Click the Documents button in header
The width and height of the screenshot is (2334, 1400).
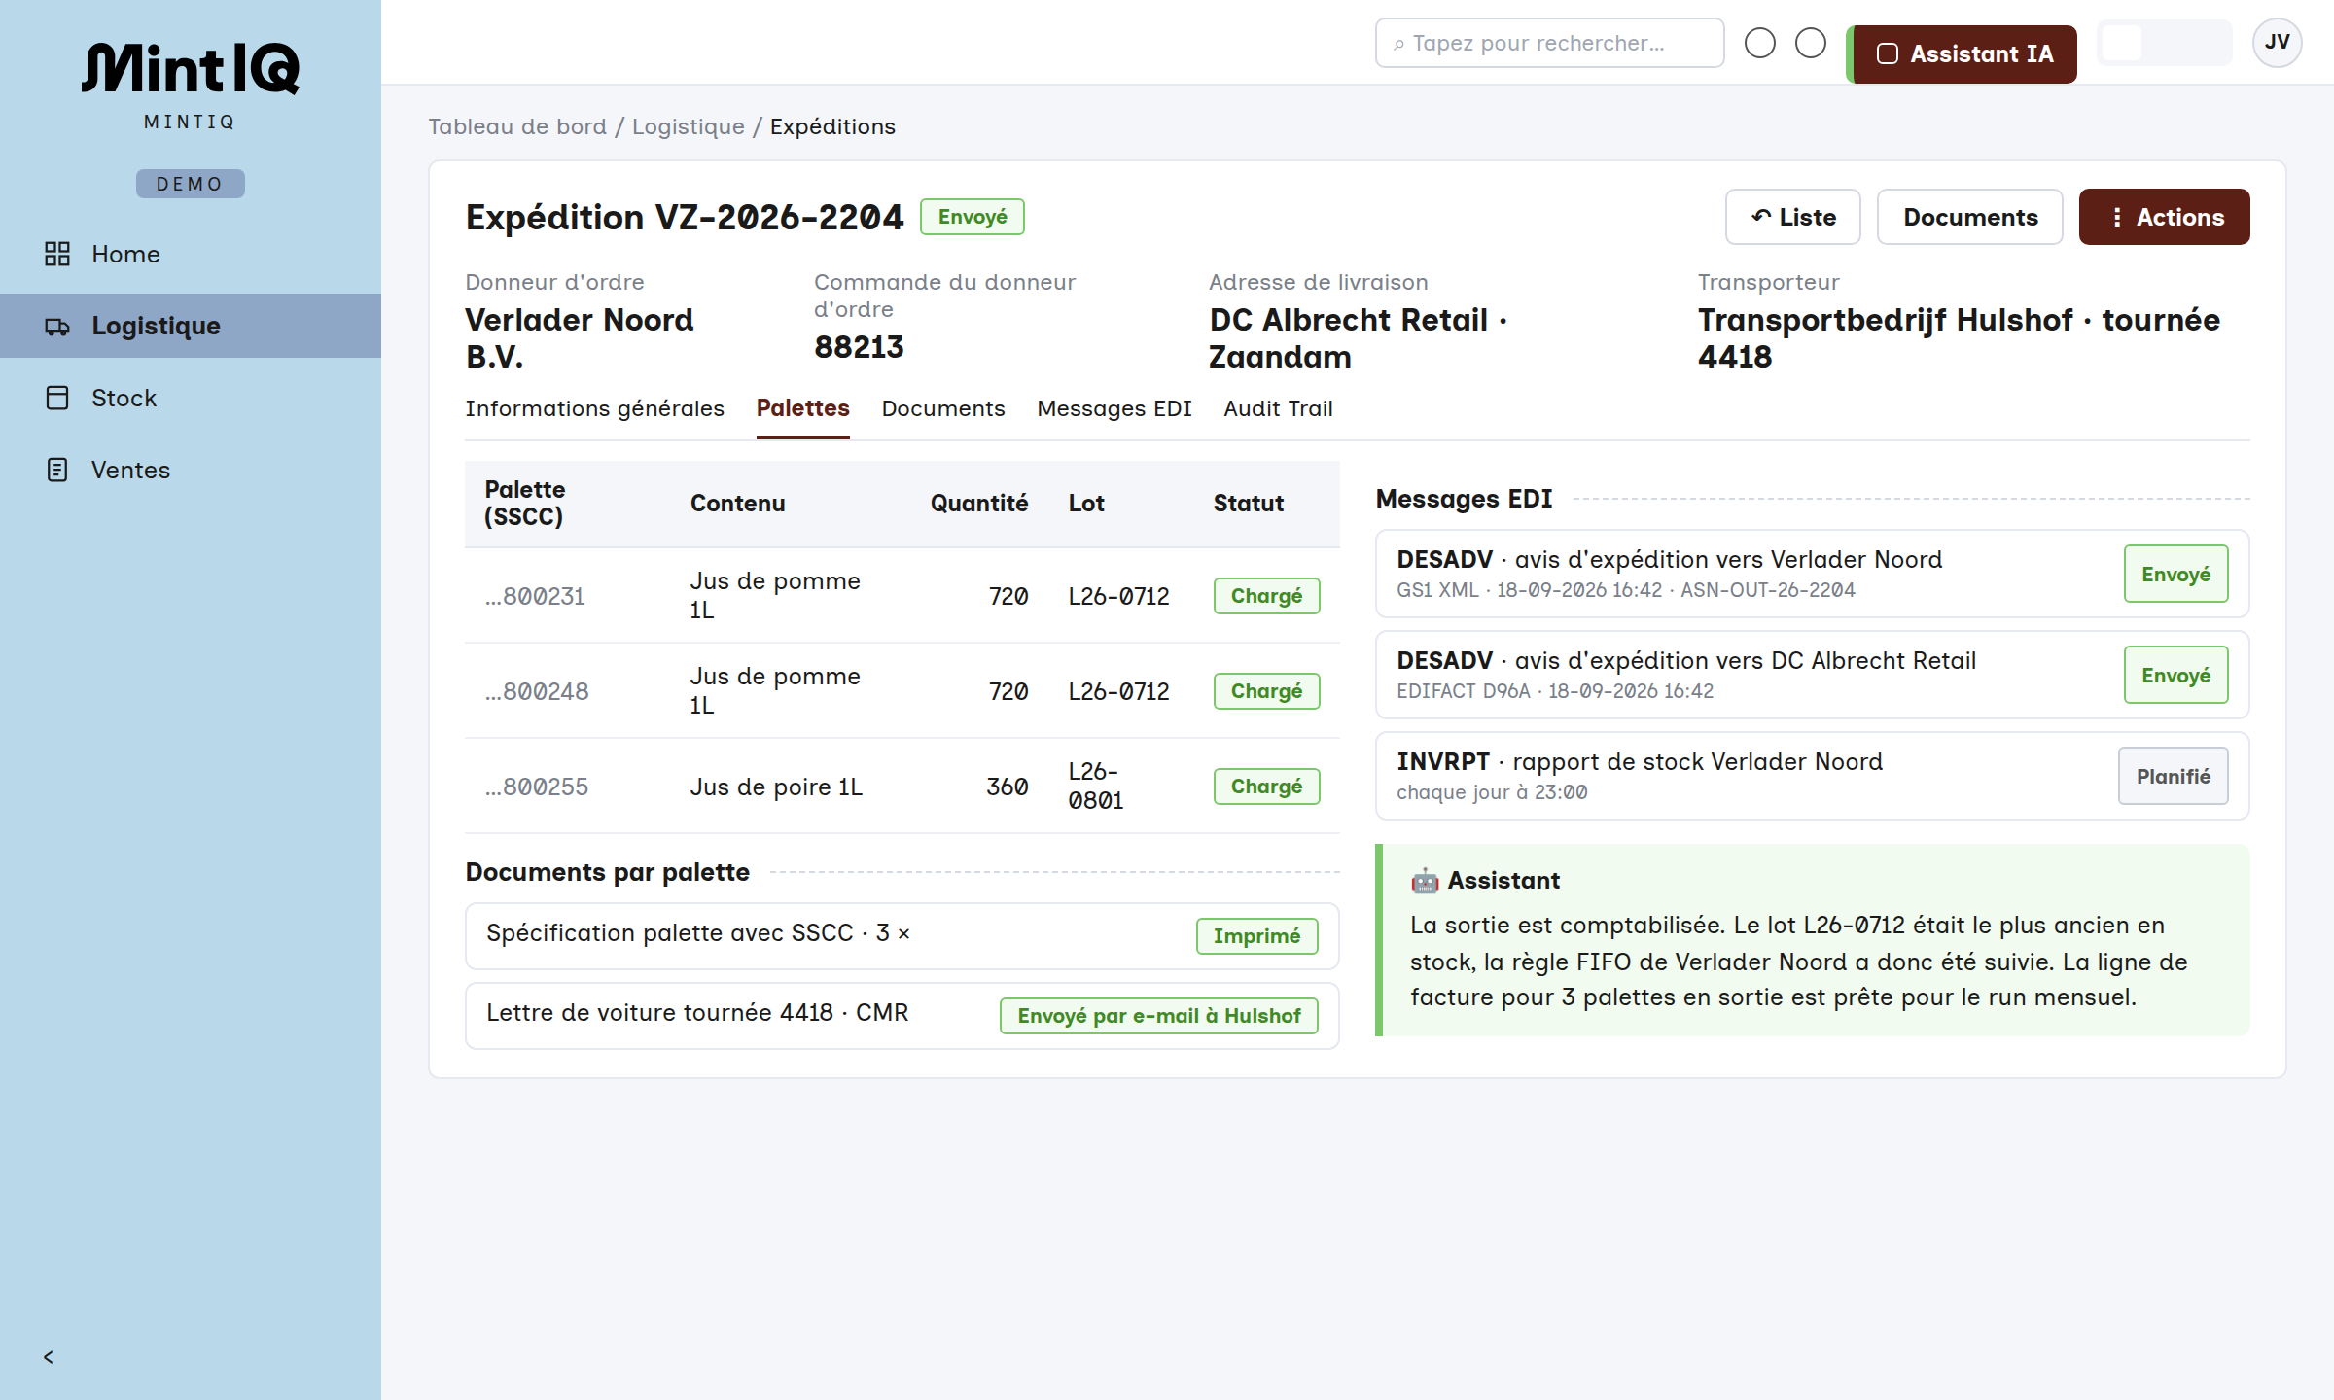pyautogui.click(x=1969, y=217)
